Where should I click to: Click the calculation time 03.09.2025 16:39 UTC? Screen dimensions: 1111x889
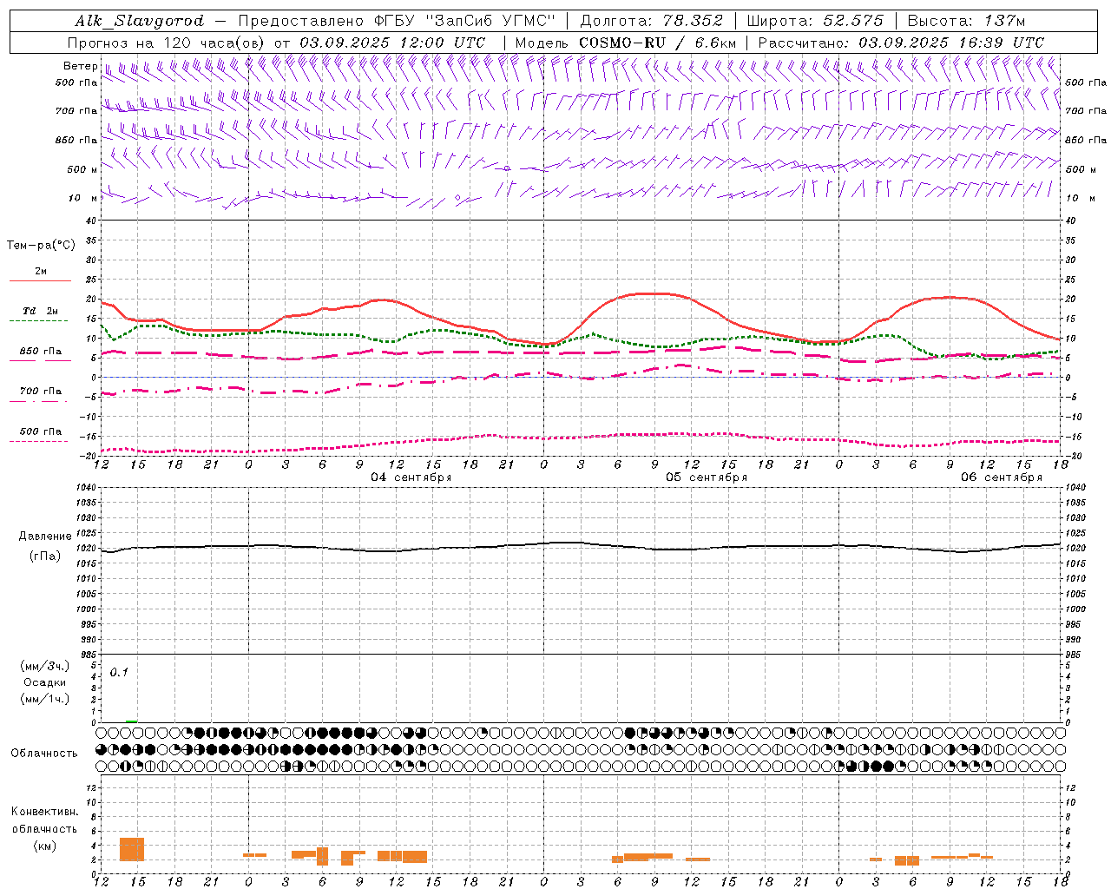pos(951,43)
